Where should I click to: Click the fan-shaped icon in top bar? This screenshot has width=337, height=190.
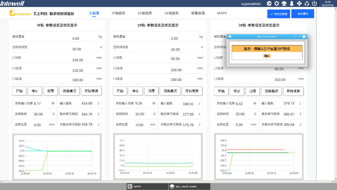pos(299,3)
